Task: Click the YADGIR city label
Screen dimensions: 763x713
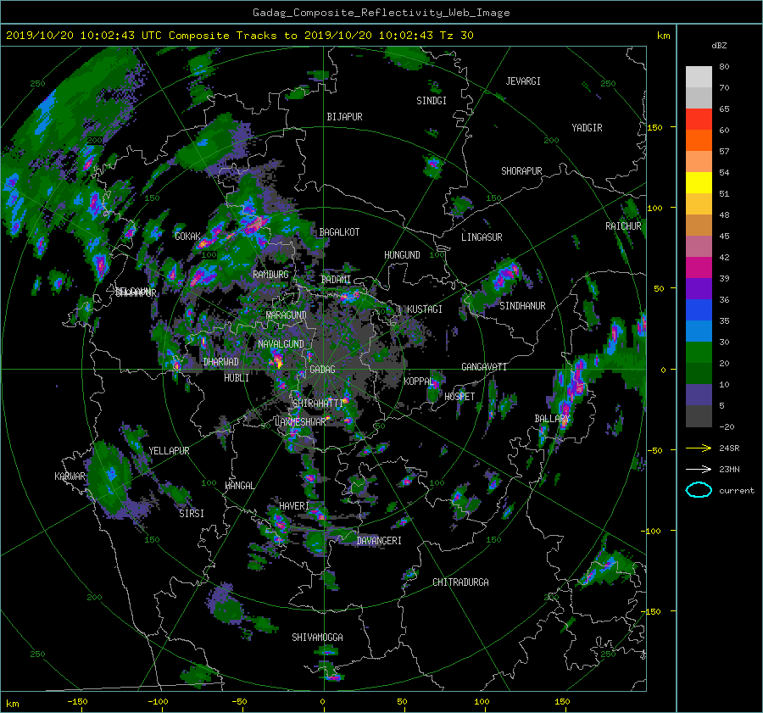Action: click(x=587, y=128)
